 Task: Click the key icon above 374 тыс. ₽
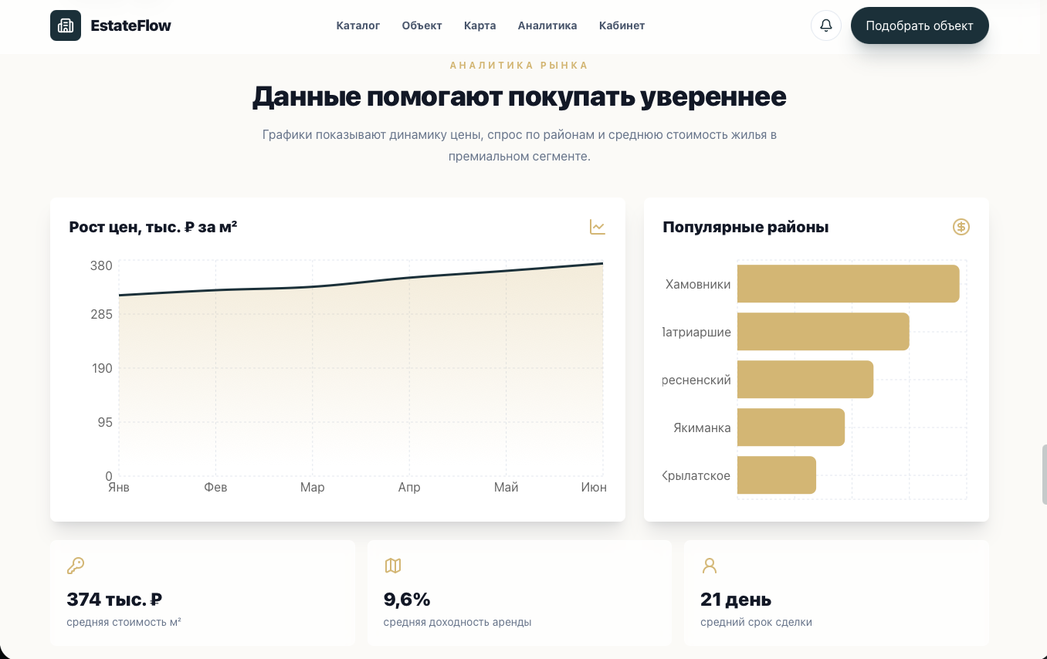[x=76, y=566]
